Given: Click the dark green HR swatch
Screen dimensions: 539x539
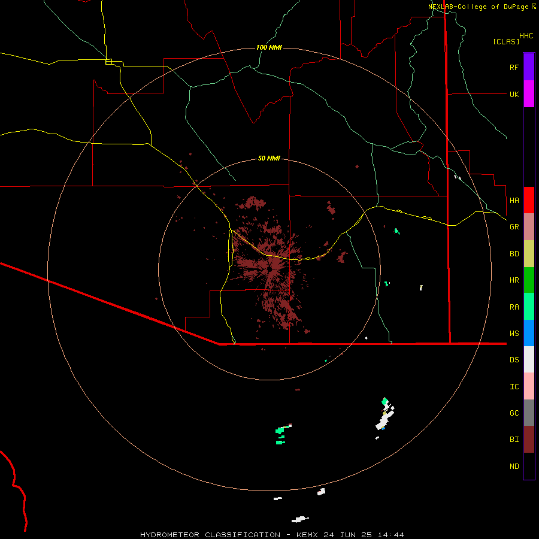Looking at the screenshot, I should (529, 280).
